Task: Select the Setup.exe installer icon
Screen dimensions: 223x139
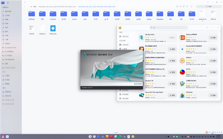Action: 53,28
